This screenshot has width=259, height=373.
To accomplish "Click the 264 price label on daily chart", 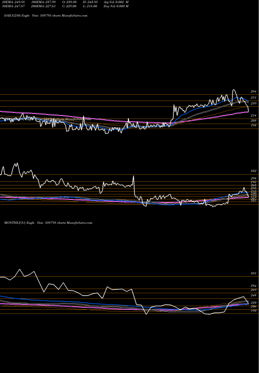I will click(x=253, y=92).
